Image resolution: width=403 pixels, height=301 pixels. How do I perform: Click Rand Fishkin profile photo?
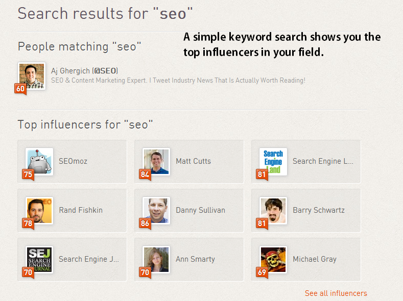coord(40,210)
